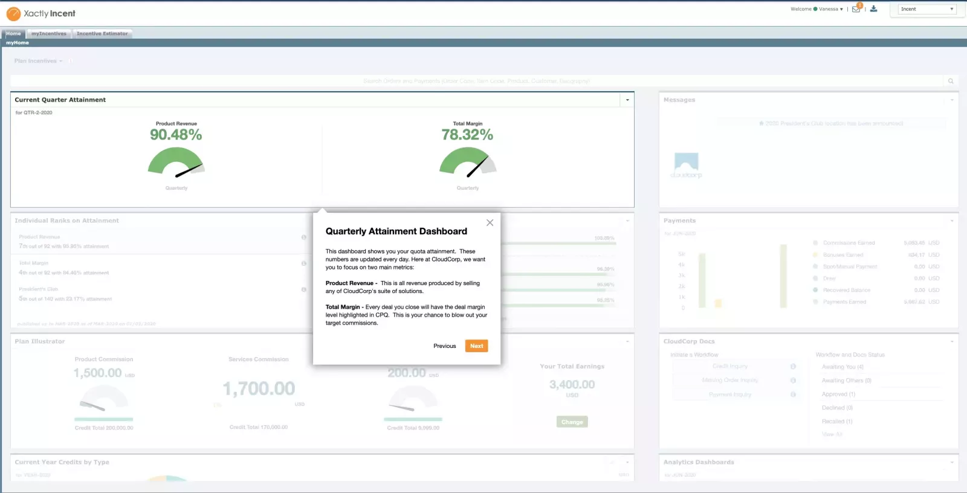This screenshot has height=493, width=967.
Task: Open Recalled (1) documents
Action: coord(837,421)
